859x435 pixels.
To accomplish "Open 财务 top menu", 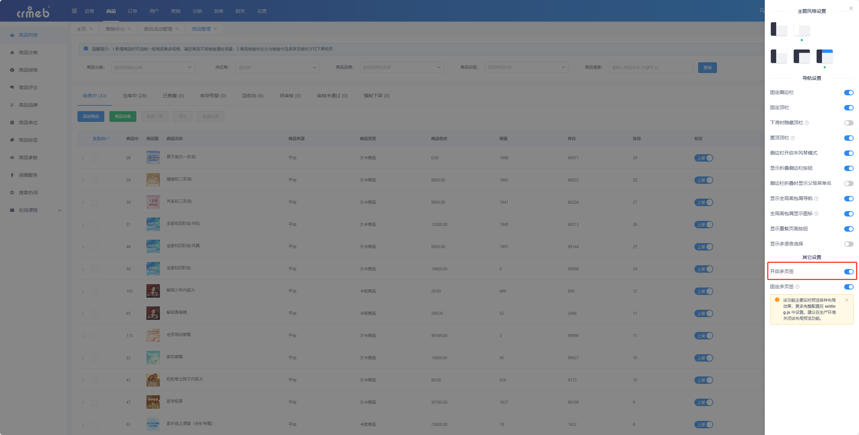I will (x=240, y=11).
